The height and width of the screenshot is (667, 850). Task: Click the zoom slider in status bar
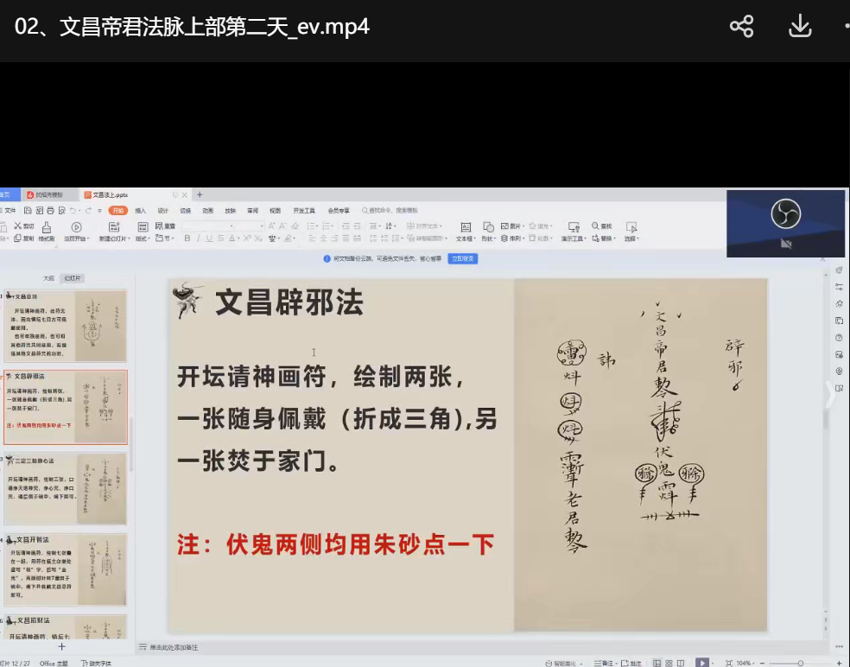pyautogui.click(x=800, y=663)
